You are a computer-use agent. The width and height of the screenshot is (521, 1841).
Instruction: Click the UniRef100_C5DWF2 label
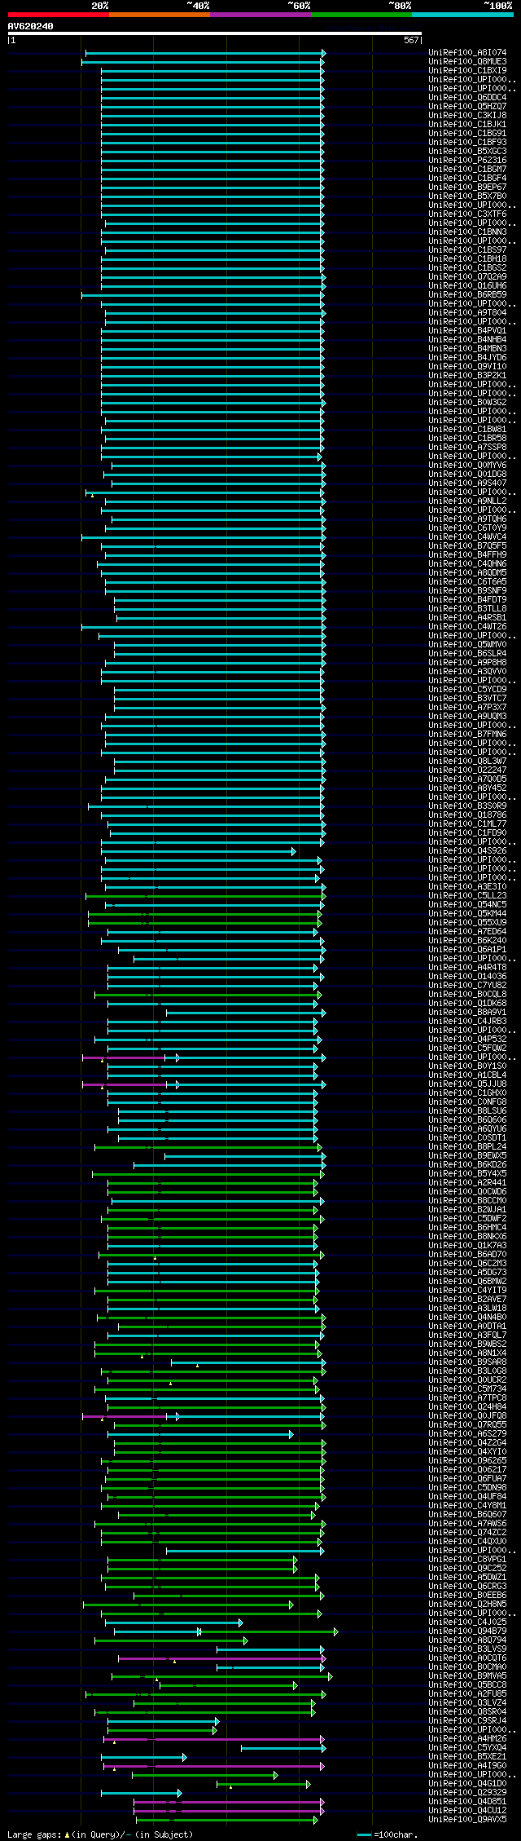click(x=467, y=1218)
